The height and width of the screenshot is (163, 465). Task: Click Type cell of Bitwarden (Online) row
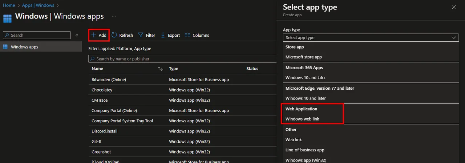[199, 80]
